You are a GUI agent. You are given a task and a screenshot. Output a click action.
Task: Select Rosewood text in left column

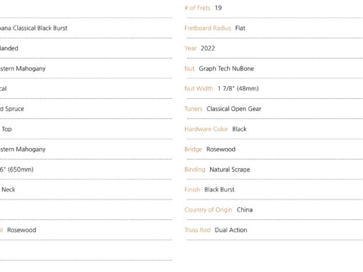(21, 230)
